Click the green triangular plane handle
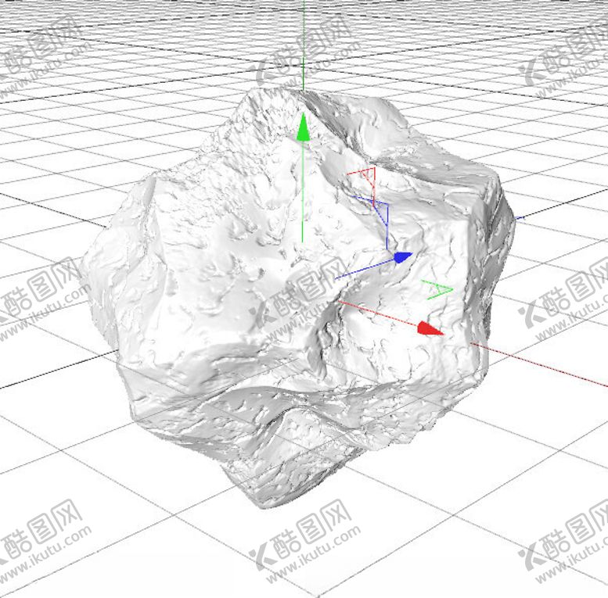 437,290
